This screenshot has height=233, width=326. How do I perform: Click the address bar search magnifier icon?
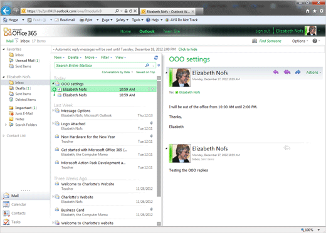117,11
